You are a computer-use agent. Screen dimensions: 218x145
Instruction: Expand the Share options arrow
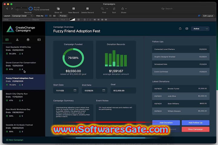click(126, 8)
